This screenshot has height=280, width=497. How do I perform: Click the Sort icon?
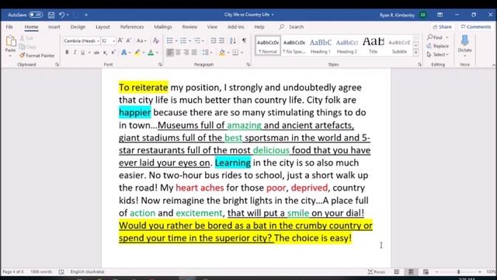click(x=233, y=40)
